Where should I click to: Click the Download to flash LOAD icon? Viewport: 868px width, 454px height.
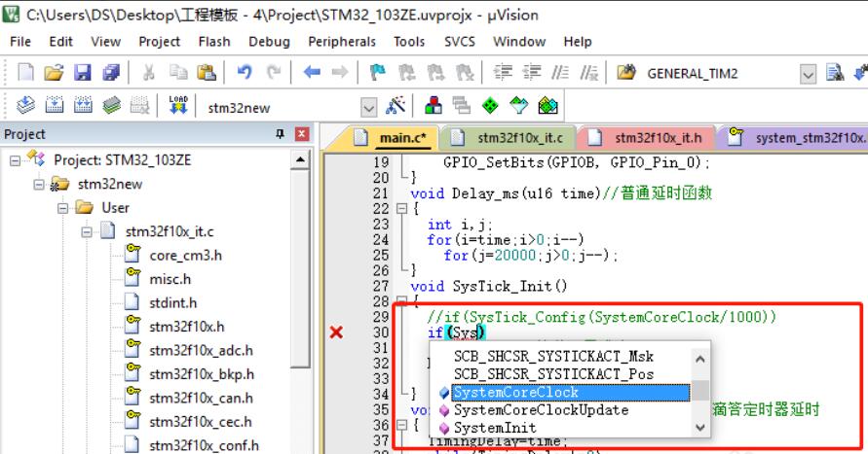coord(177,105)
